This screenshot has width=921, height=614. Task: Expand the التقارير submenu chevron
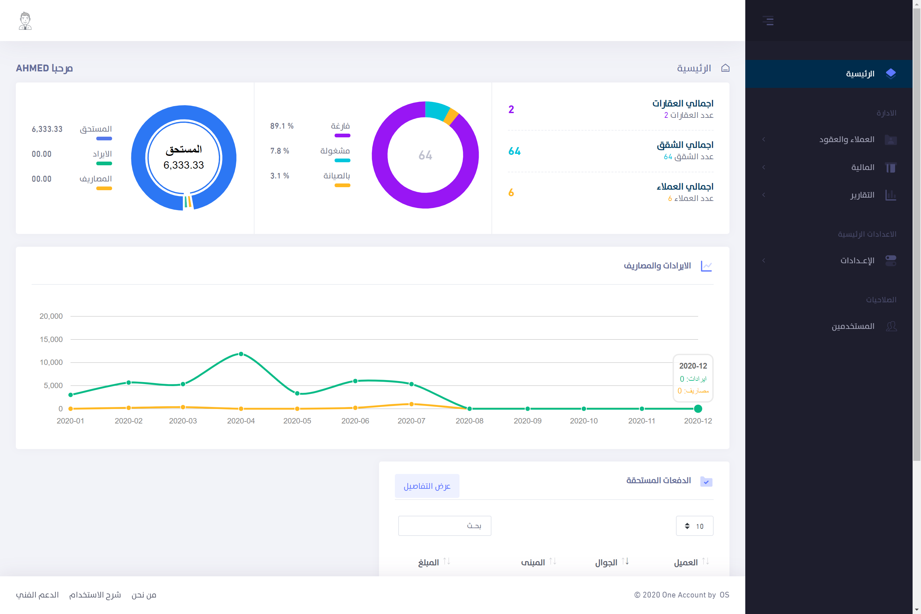click(x=763, y=195)
